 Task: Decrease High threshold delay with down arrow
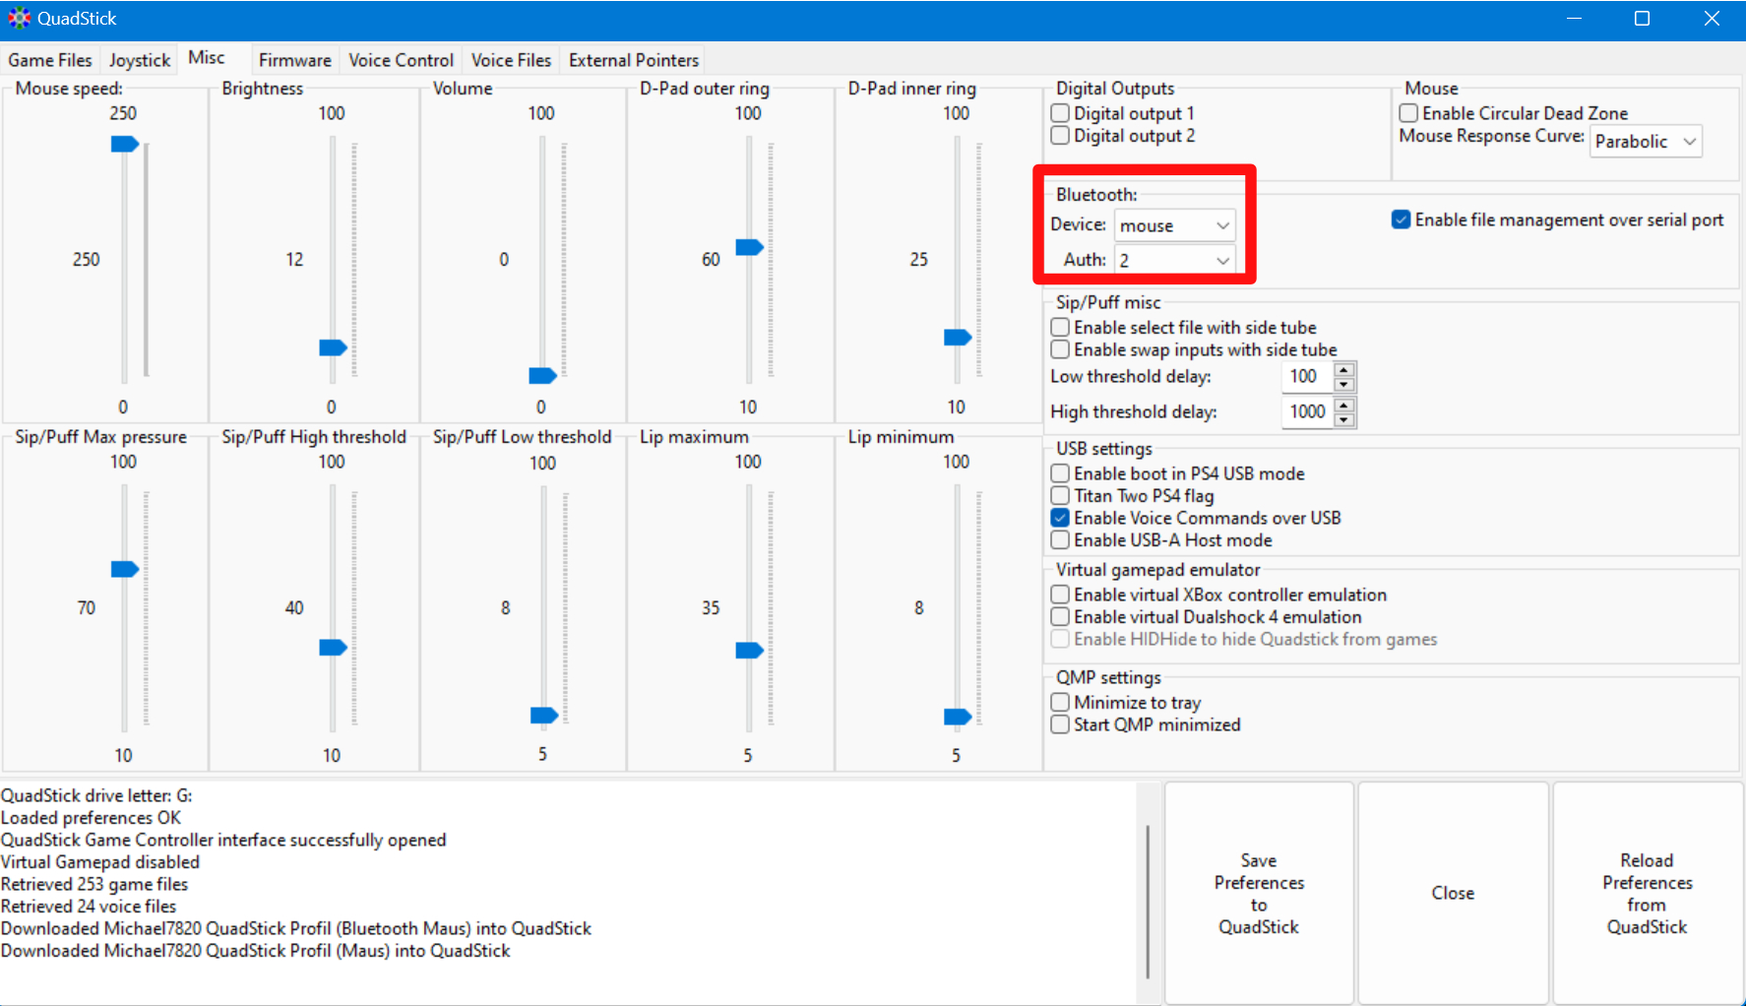tap(1344, 420)
